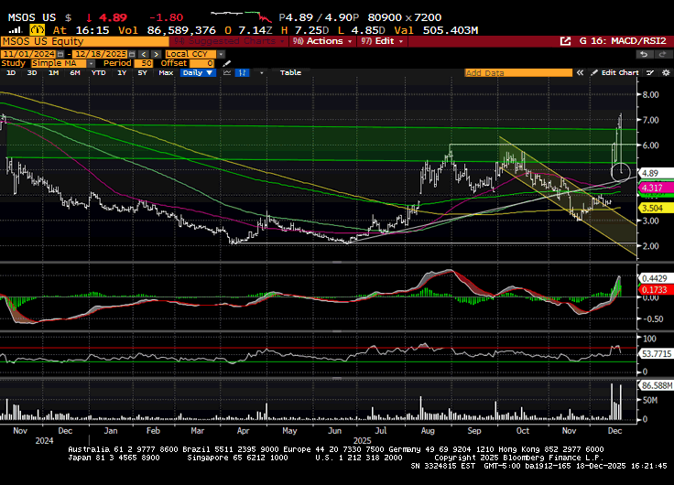Select the 6M range tab

click(x=75, y=72)
